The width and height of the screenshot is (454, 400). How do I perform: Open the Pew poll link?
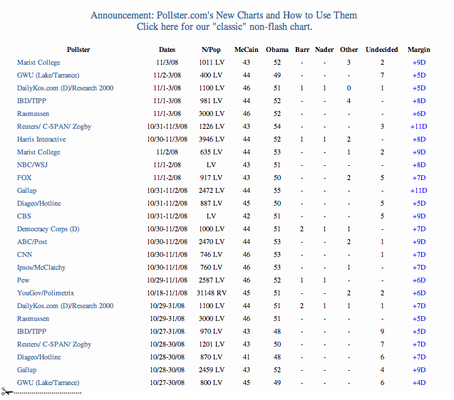pos(24,280)
